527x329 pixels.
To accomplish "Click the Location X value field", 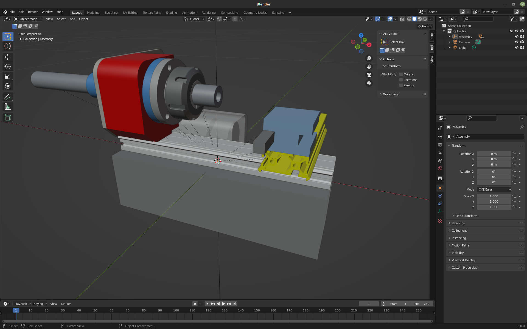I will click(494, 154).
